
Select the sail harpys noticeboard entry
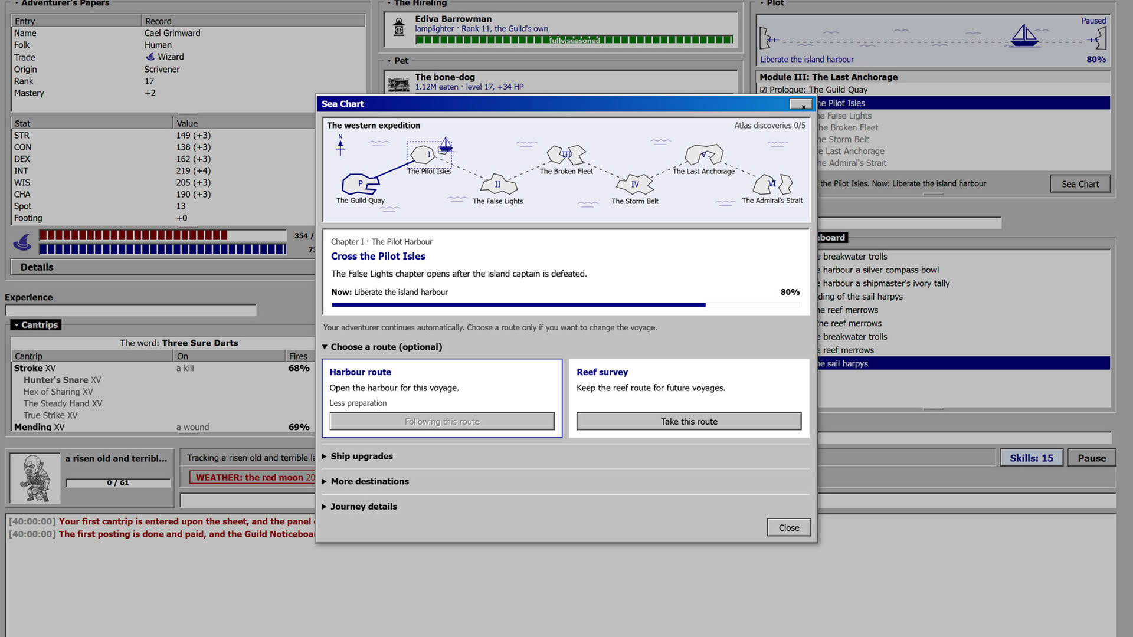964,363
